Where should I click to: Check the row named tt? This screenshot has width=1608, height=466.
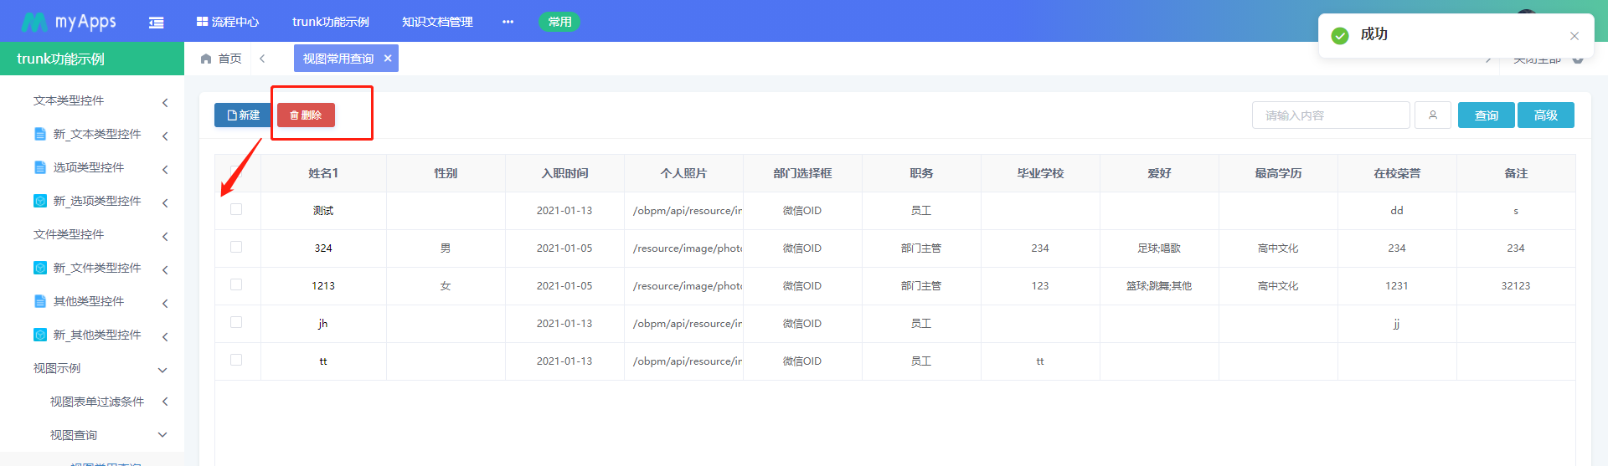[x=236, y=360]
